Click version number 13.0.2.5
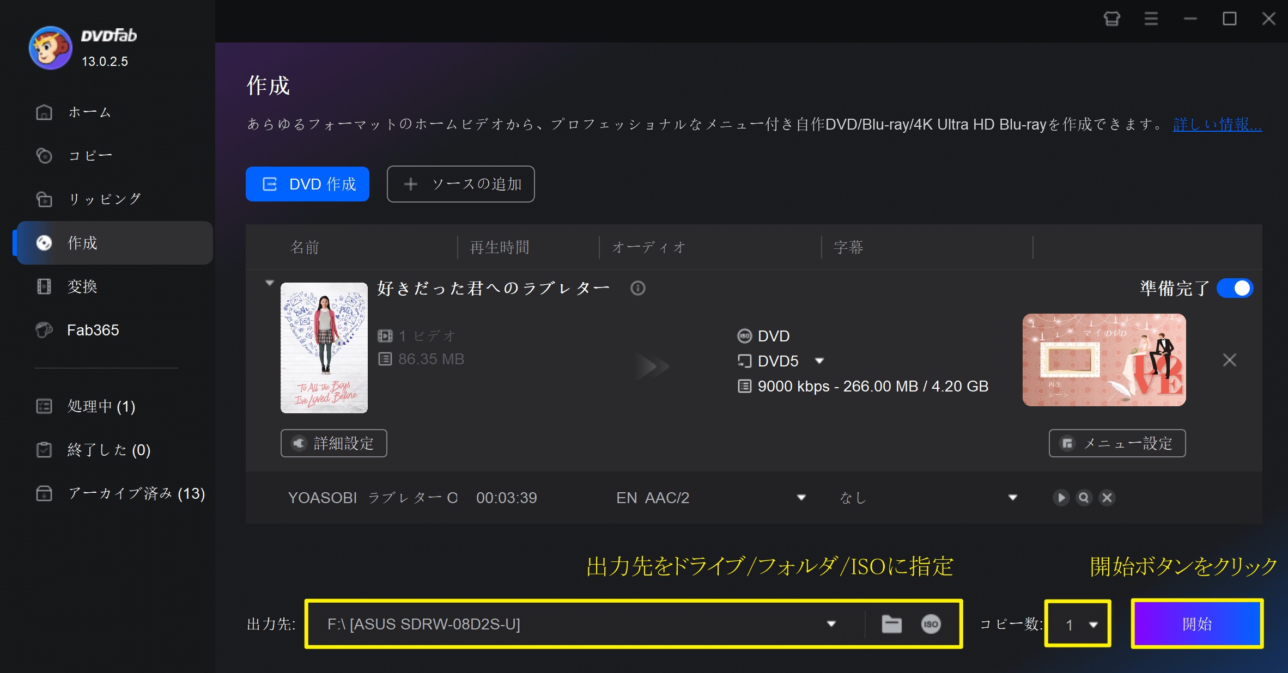Screen dimensions: 1288x673 point(105,62)
